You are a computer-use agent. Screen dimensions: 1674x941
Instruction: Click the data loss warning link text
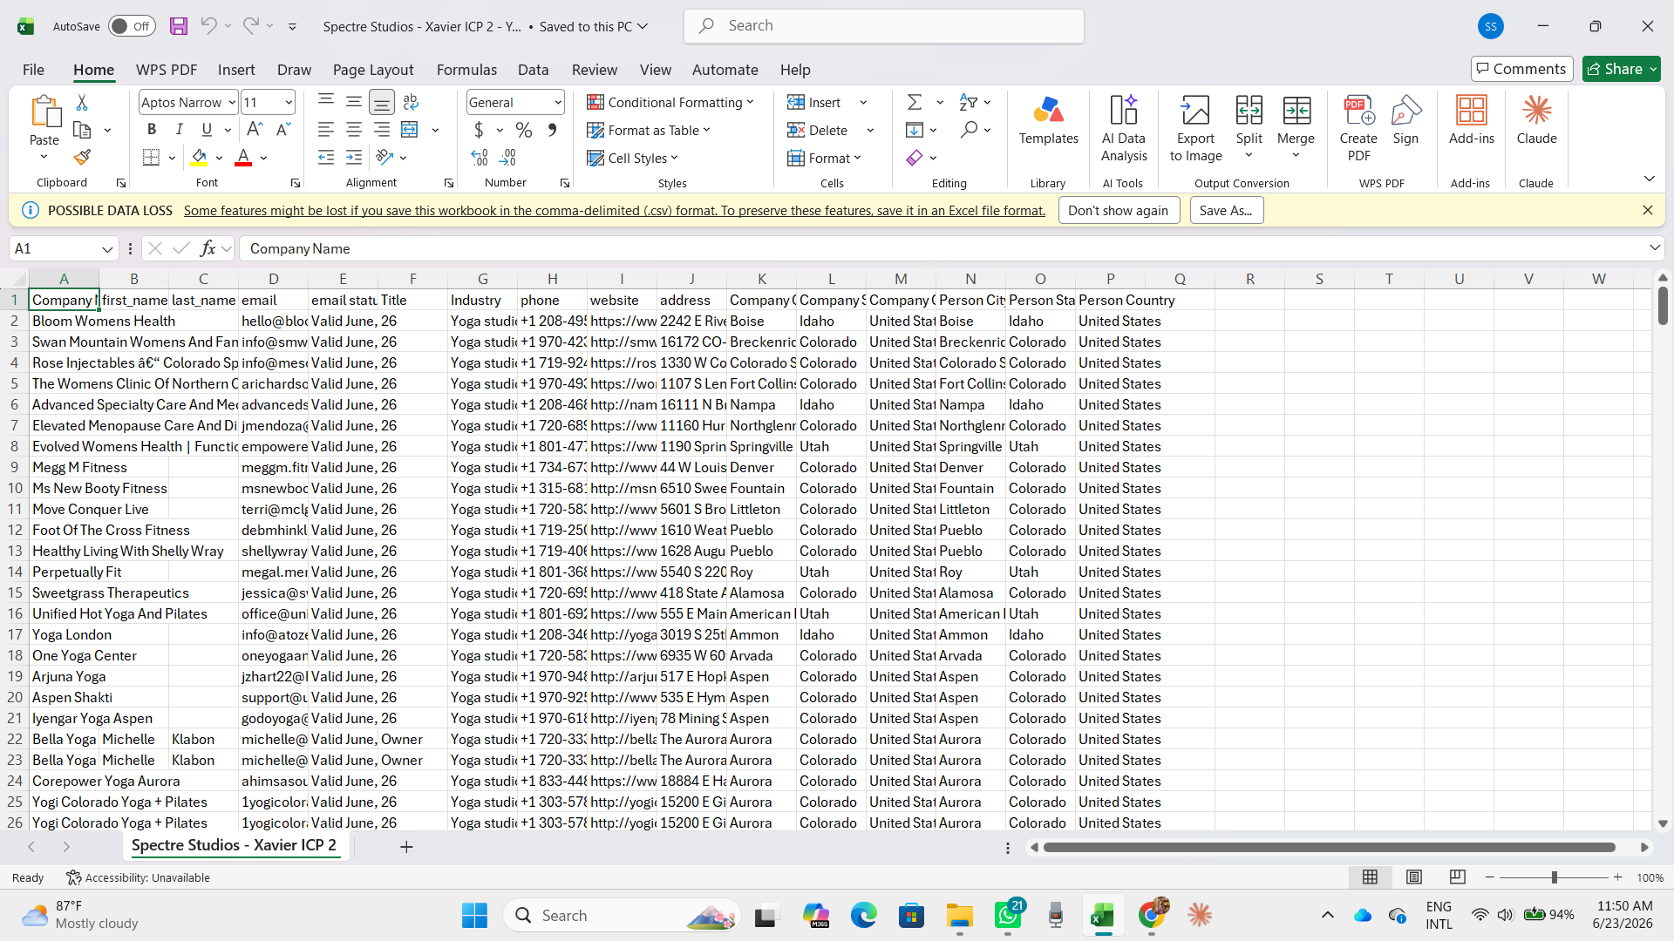(614, 211)
